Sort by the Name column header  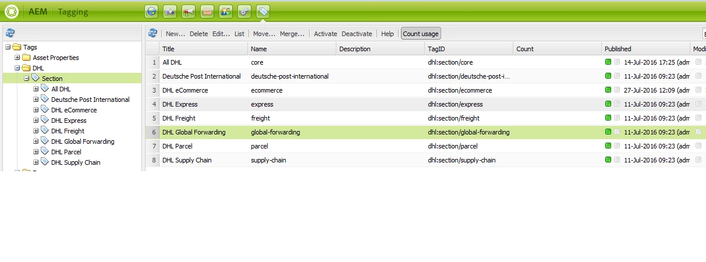click(x=292, y=49)
